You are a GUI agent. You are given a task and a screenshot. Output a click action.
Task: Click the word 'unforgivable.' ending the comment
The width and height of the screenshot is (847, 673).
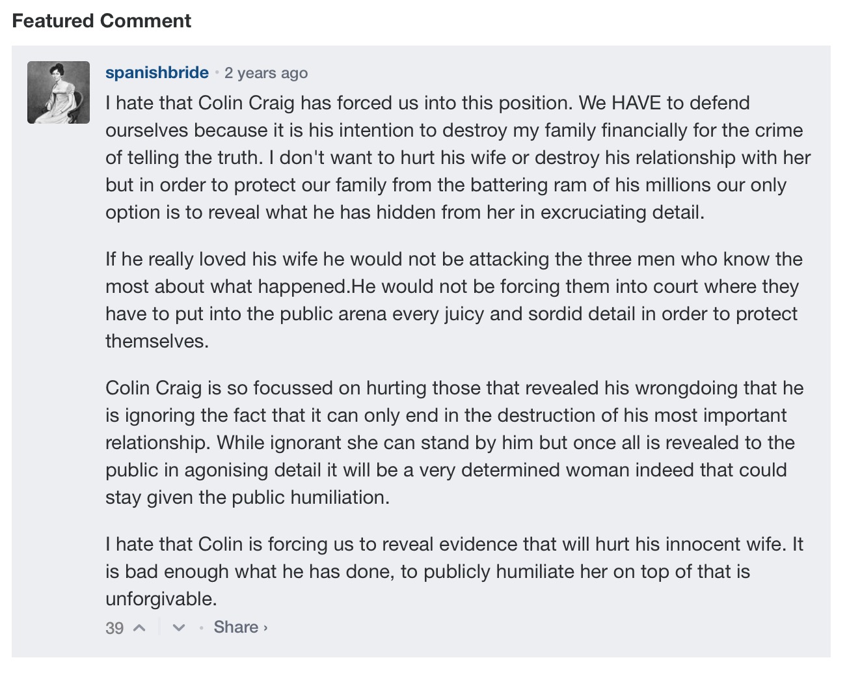tap(161, 599)
